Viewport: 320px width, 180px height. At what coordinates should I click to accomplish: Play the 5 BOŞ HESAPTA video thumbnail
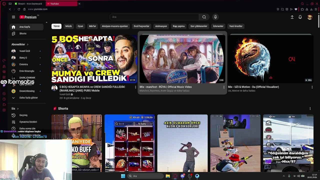(x=94, y=59)
